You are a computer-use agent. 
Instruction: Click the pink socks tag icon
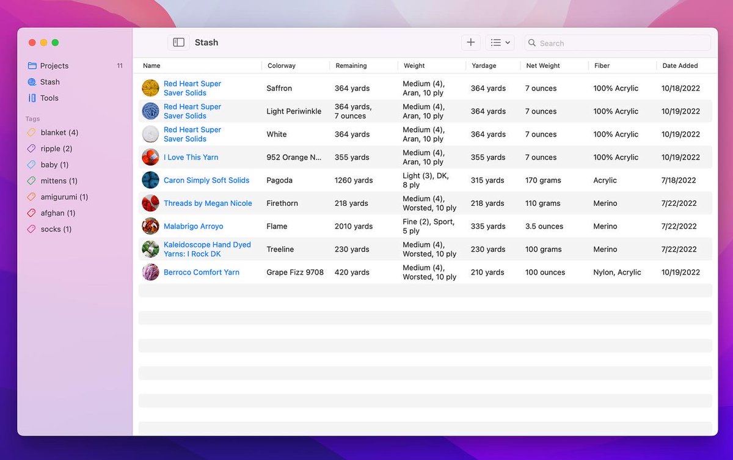tap(32, 229)
